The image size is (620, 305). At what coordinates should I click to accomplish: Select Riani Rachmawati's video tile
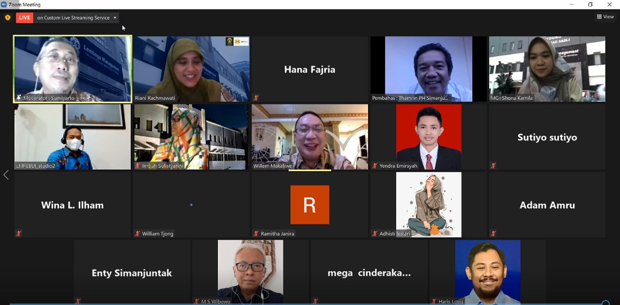(x=191, y=69)
